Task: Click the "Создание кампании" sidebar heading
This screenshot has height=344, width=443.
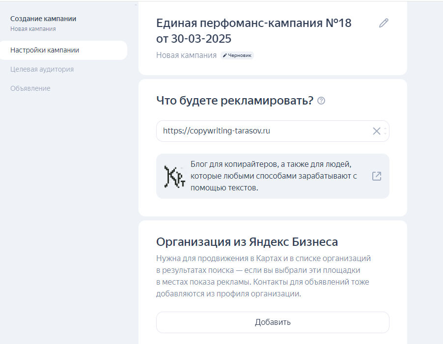Action: [x=43, y=19]
